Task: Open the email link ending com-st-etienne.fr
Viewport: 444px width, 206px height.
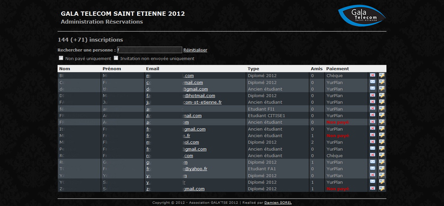Action: pyautogui.click(x=184, y=102)
